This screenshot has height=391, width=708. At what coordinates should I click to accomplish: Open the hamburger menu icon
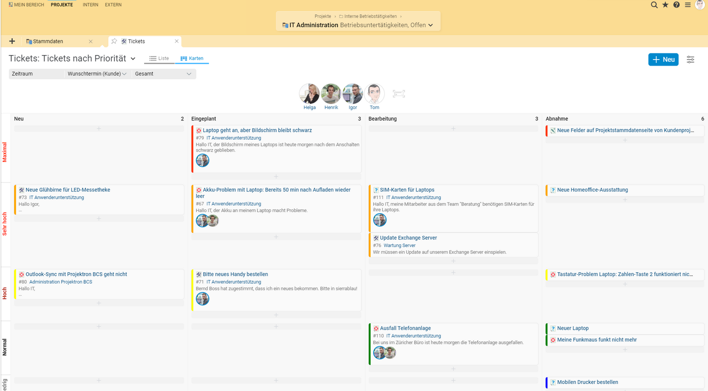click(x=688, y=5)
